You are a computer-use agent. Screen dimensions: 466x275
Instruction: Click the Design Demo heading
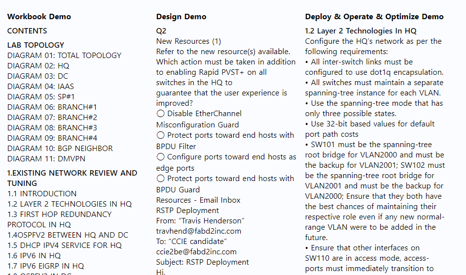(181, 17)
